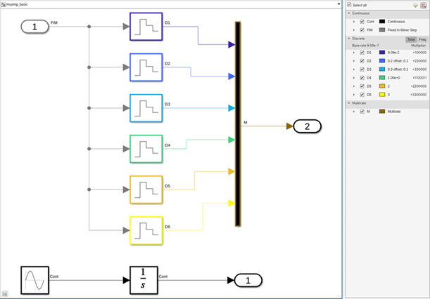This screenshot has width=430, height=299.
Task: Collapse the Continuous section
Action: click(348, 13)
